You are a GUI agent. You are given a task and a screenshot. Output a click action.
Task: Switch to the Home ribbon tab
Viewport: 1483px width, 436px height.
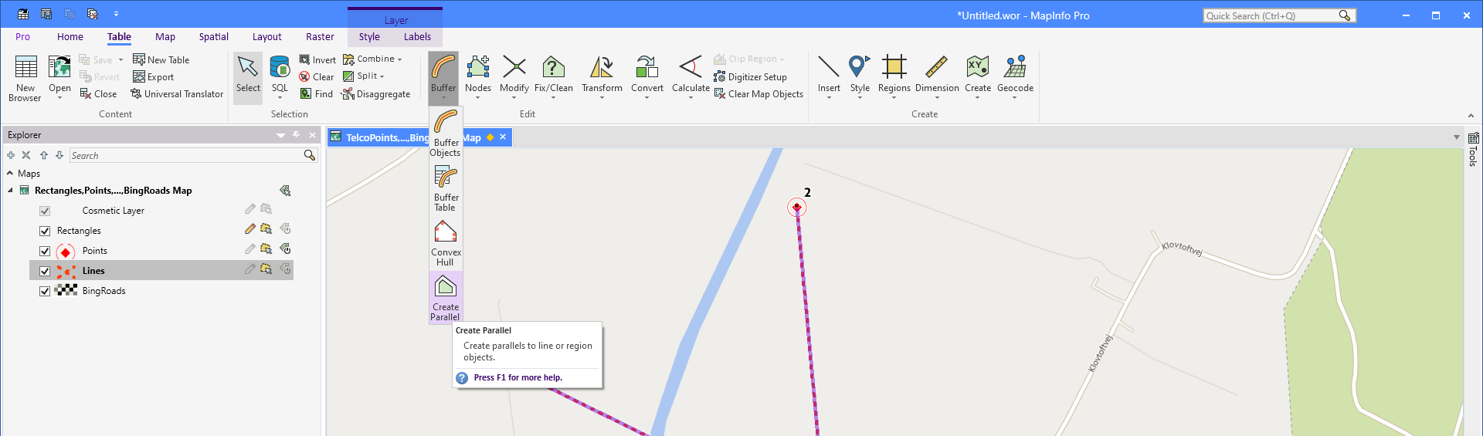pos(70,36)
